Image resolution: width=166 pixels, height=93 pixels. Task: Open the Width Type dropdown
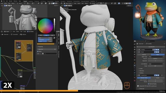155,57
